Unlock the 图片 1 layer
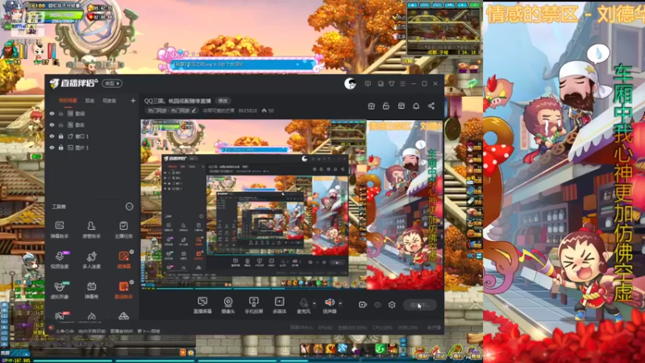Screen dimensions: 645x363 click(x=61, y=148)
